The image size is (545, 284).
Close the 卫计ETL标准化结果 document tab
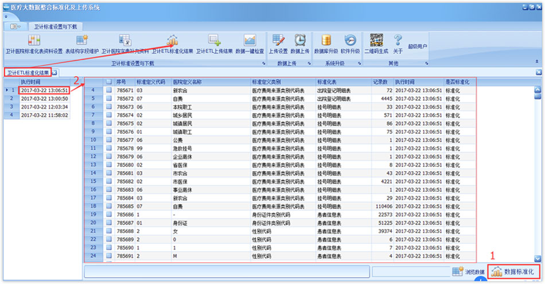click(54, 73)
